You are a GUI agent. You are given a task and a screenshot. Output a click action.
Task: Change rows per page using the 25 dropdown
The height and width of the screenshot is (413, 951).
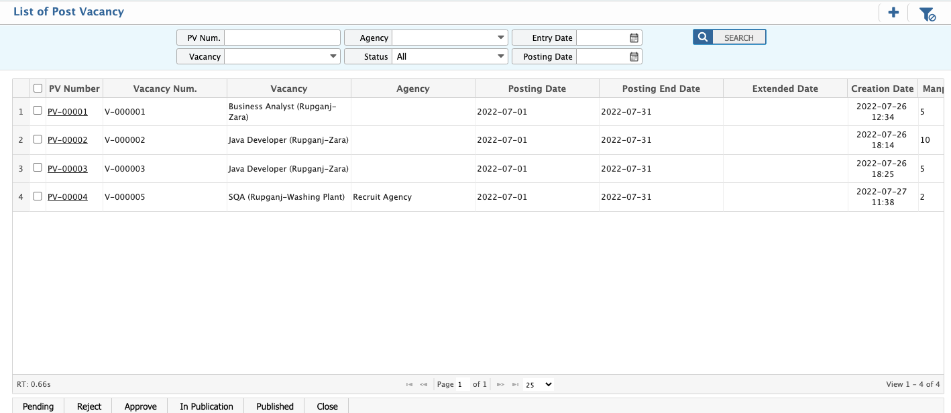(540, 384)
